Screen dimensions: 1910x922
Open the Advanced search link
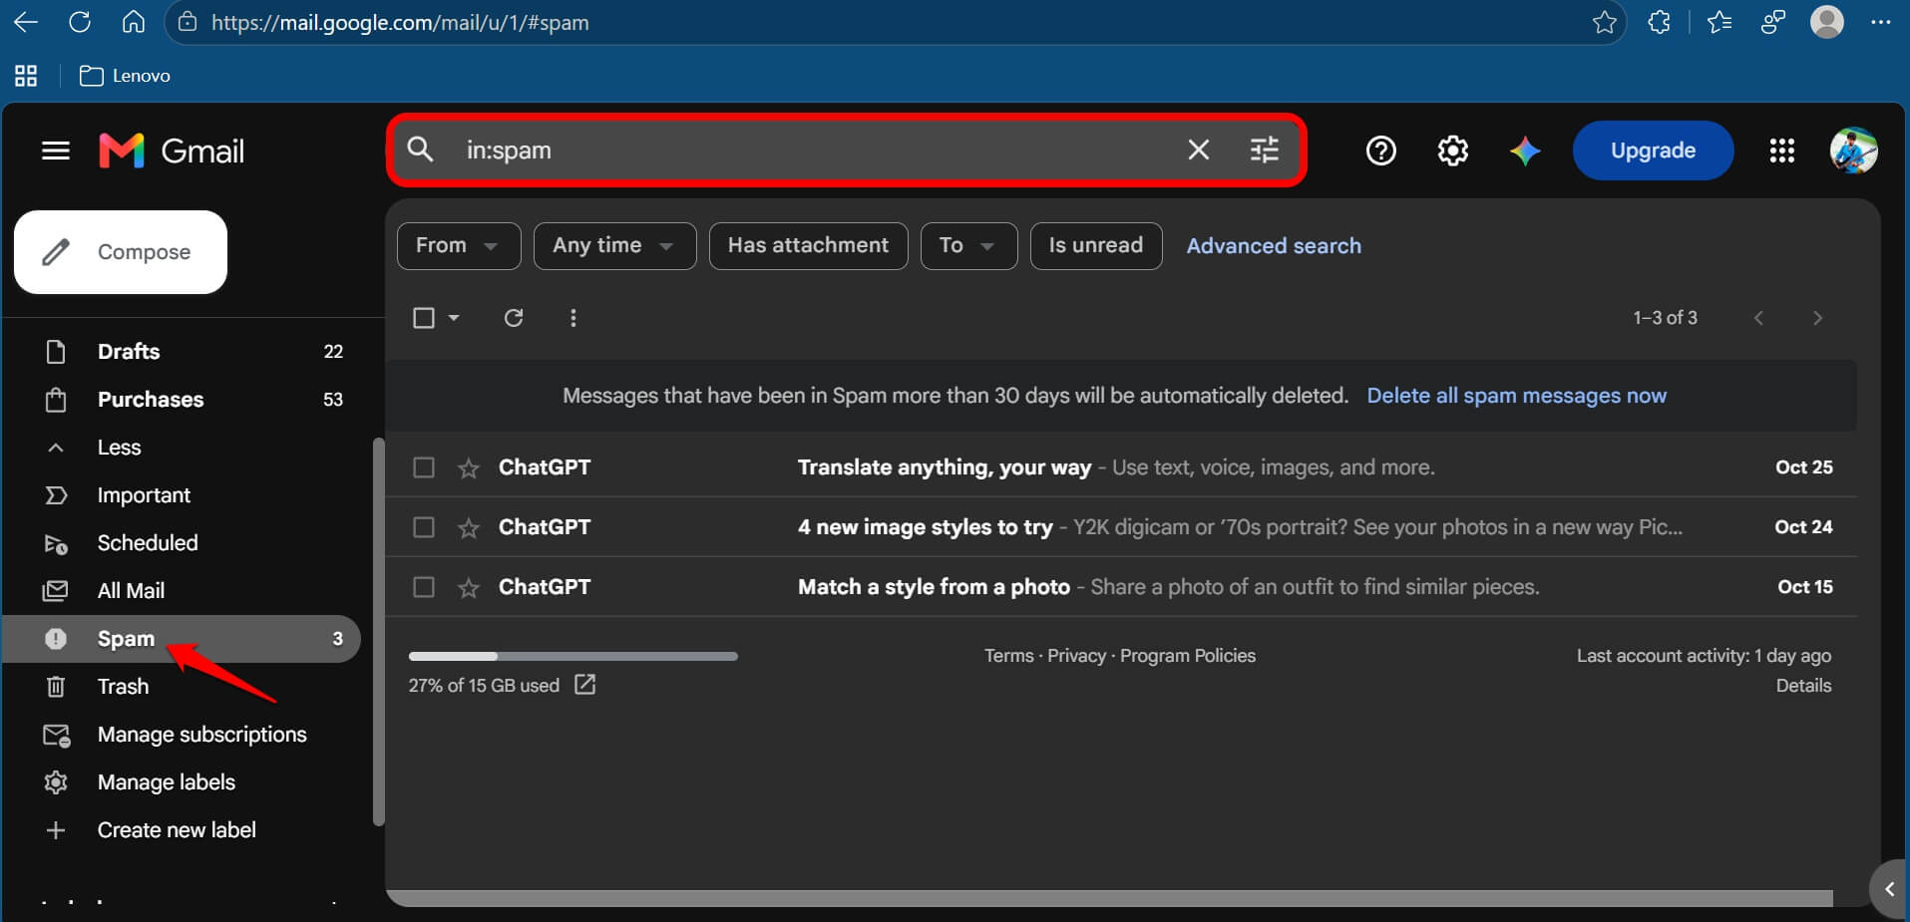pos(1274,246)
